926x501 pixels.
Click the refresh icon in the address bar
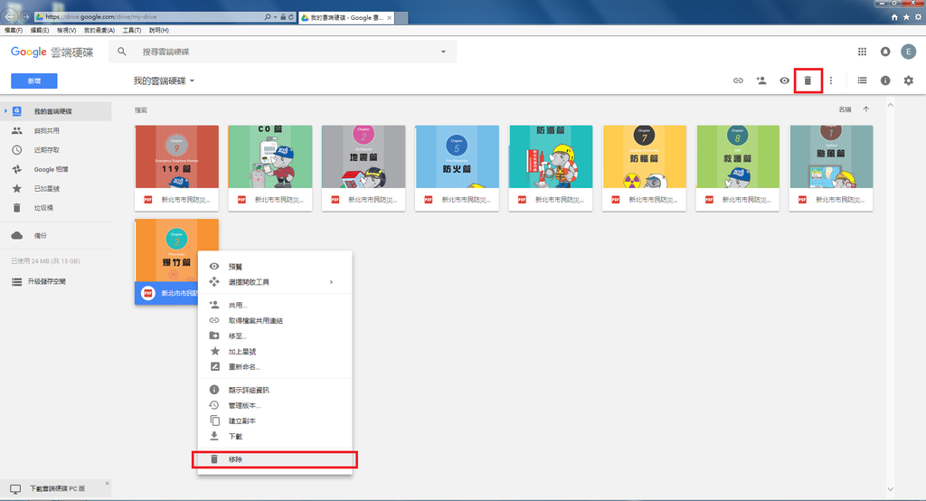291,17
